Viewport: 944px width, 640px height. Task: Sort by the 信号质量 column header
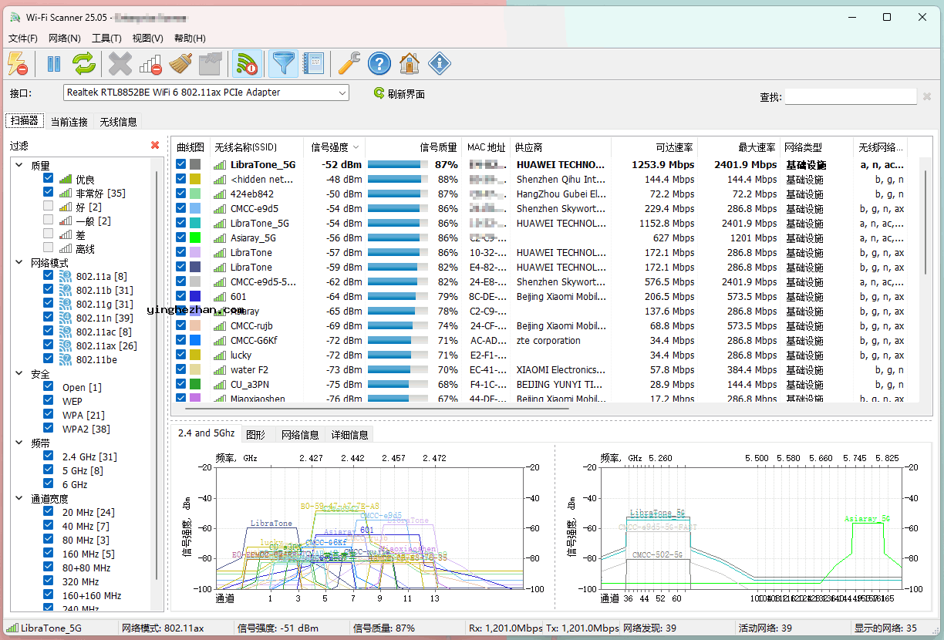click(413, 147)
